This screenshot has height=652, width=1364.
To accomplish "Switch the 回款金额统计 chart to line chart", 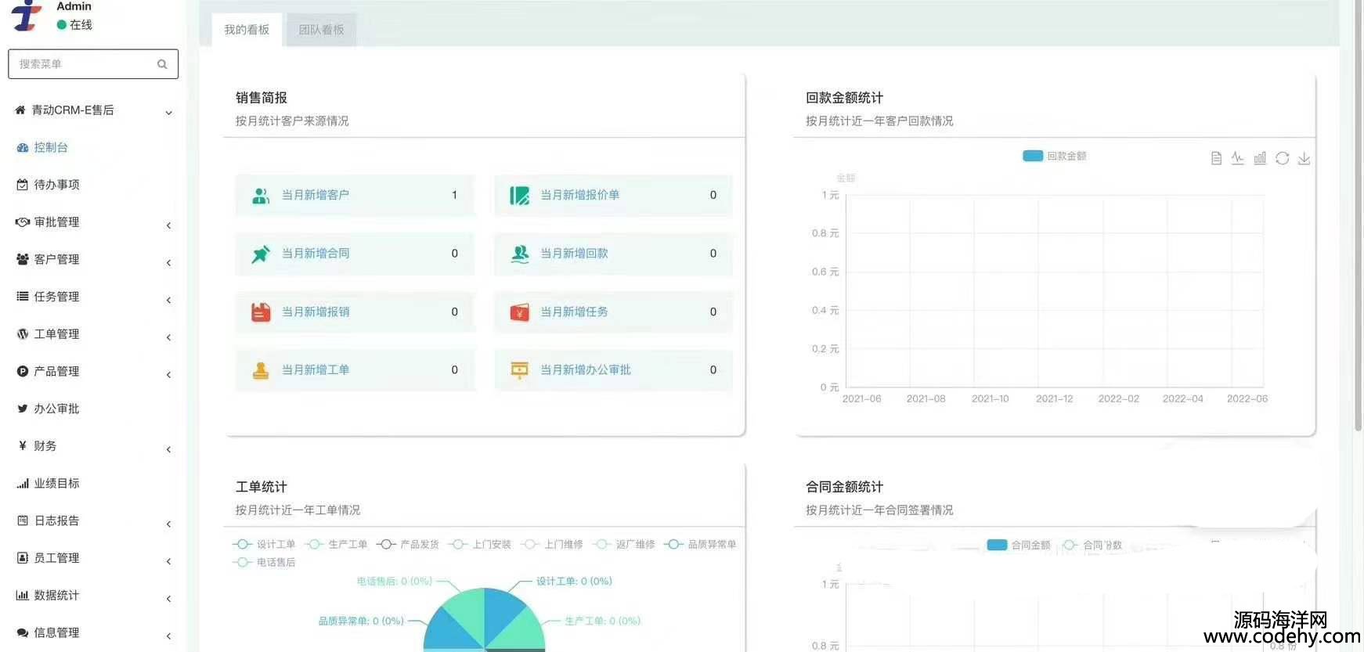I will click(1238, 158).
